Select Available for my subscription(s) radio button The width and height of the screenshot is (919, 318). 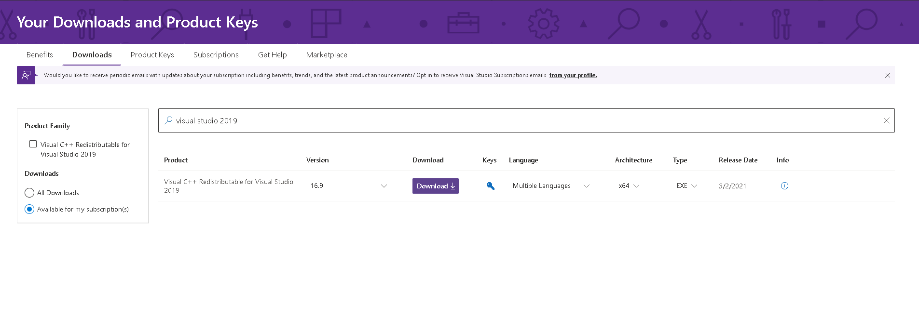[29, 209]
